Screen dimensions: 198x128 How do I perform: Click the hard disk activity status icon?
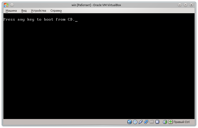pyautogui.click(x=130, y=122)
